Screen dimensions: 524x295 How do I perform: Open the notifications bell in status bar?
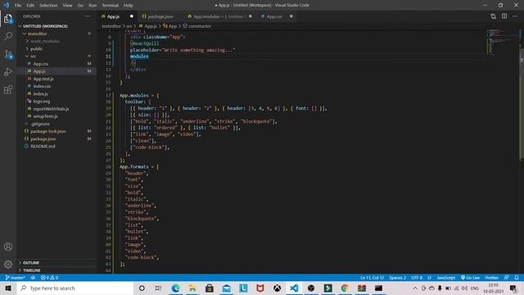pyautogui.click(x=517, y=278)
